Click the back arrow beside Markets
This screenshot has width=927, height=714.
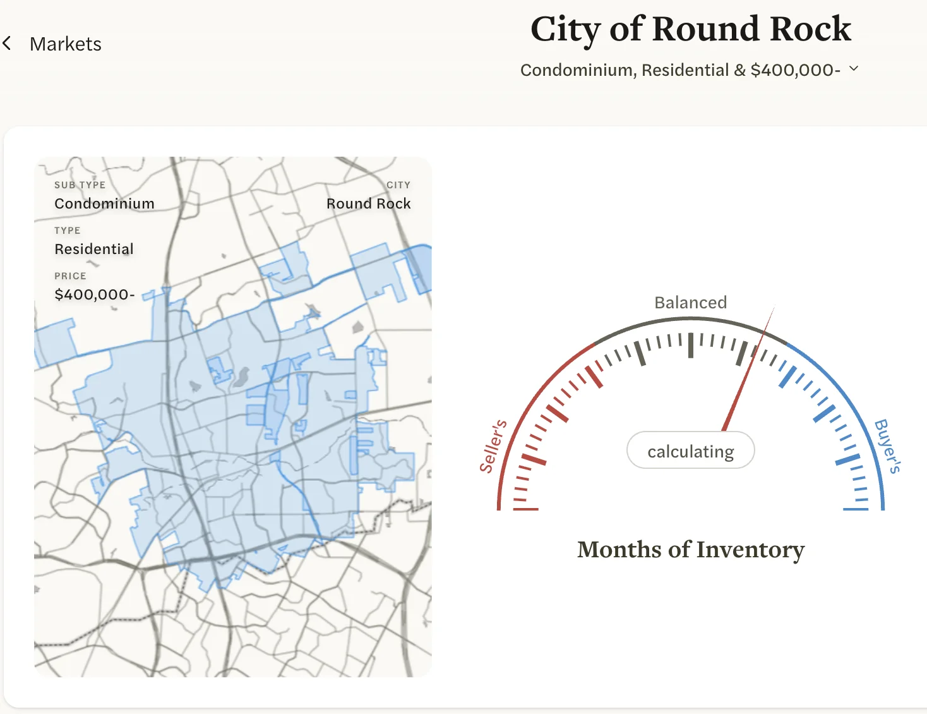(x=7, y=44)
